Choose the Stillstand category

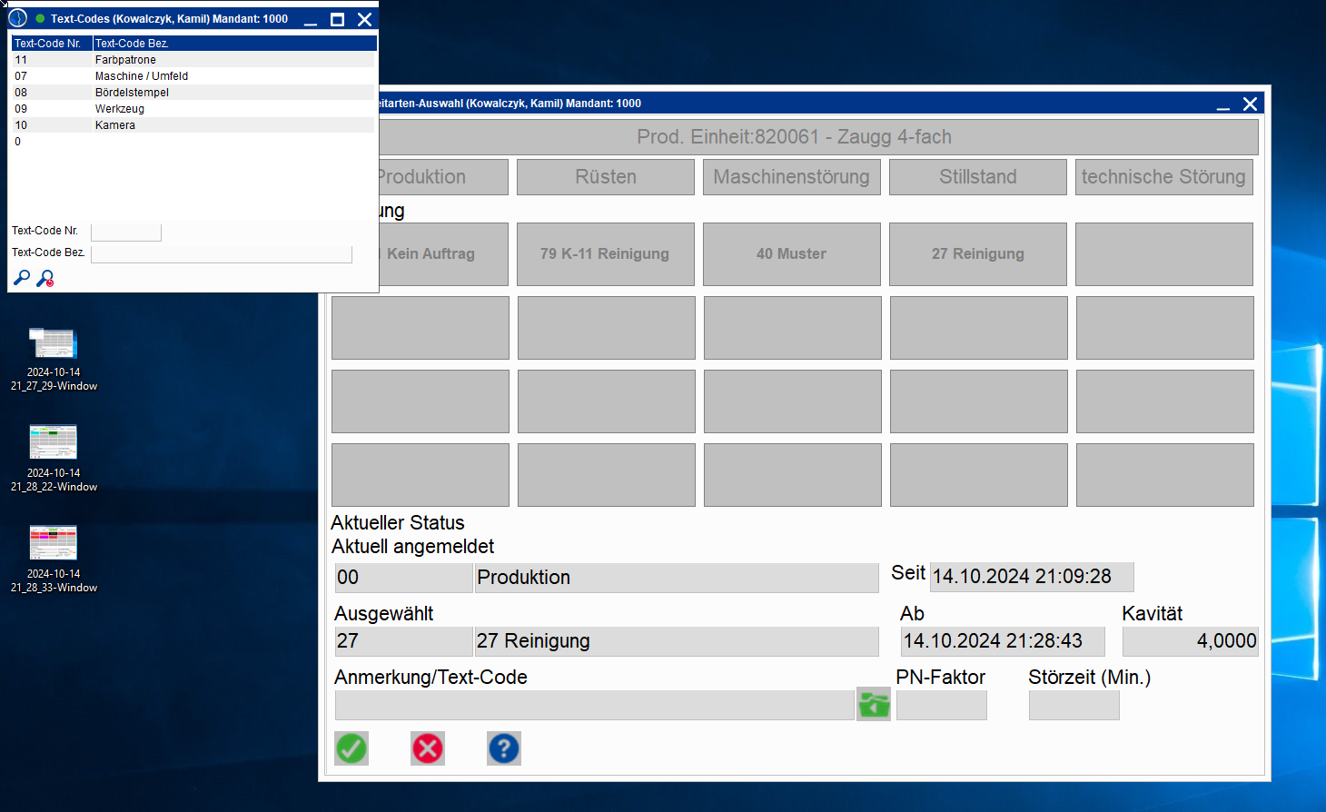click(x=977, y=177)
